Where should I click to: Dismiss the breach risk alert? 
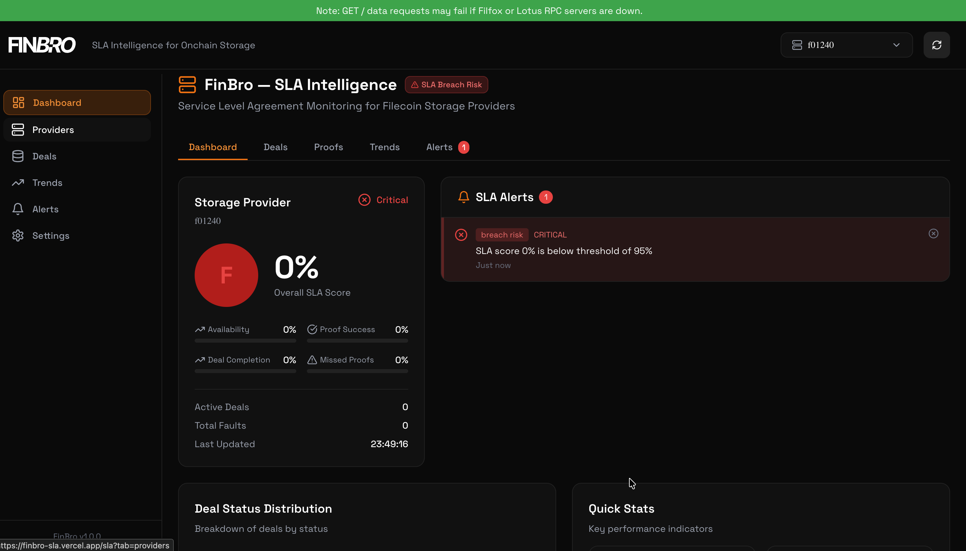(933, 234)
